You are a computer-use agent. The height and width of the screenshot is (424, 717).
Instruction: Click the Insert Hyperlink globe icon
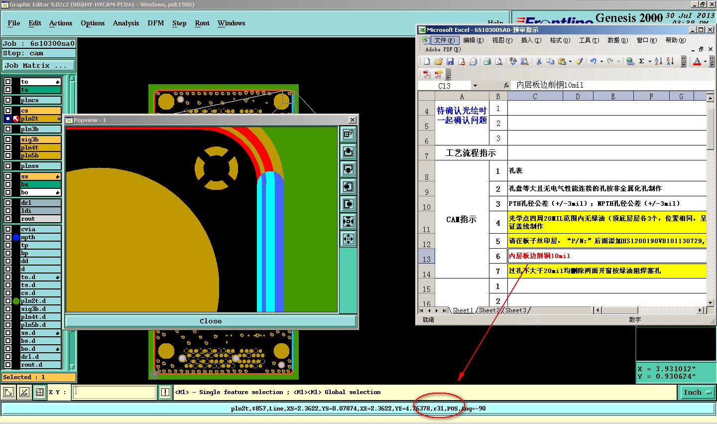click(x=630, y=61)
